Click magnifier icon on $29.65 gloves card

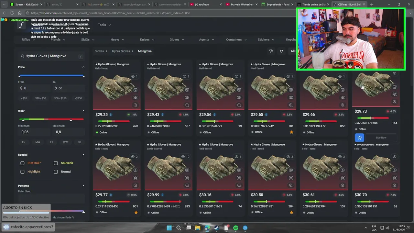pos(291,105)
